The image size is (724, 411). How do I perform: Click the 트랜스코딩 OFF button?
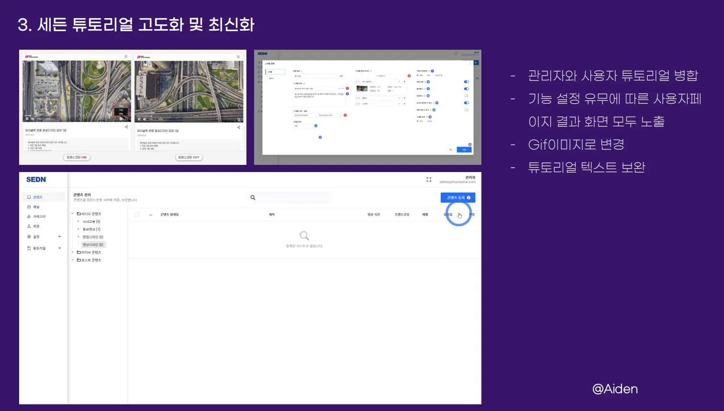[189, 157]
